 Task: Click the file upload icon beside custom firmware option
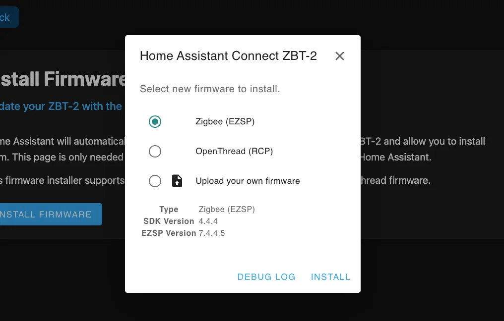(x=177, y=181)
